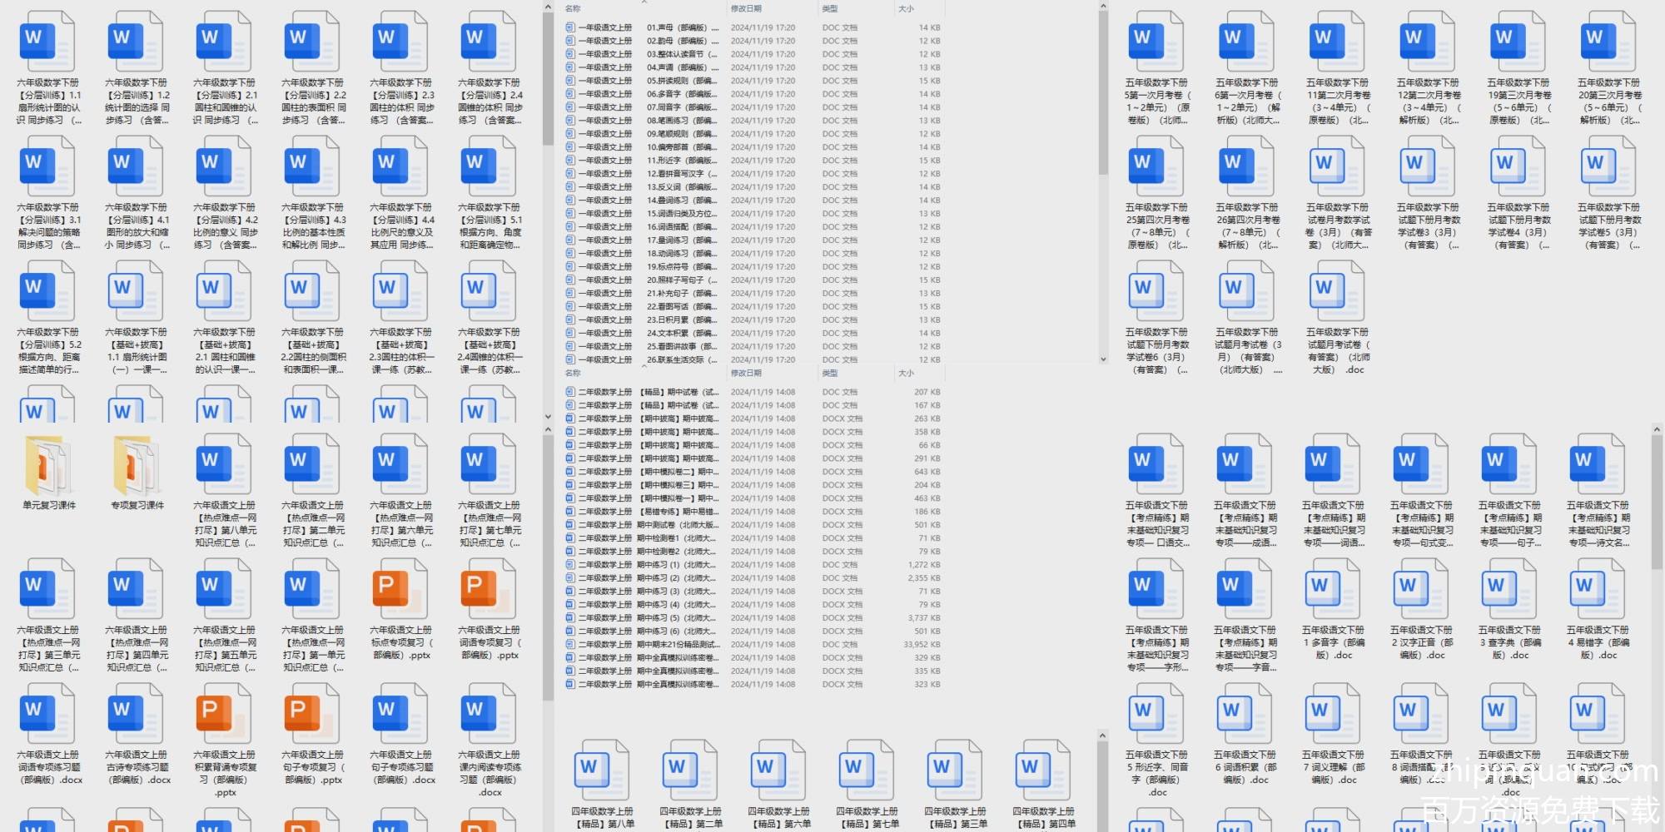Sort 二年级数学上册 list by 大小 column

point(906,374)
